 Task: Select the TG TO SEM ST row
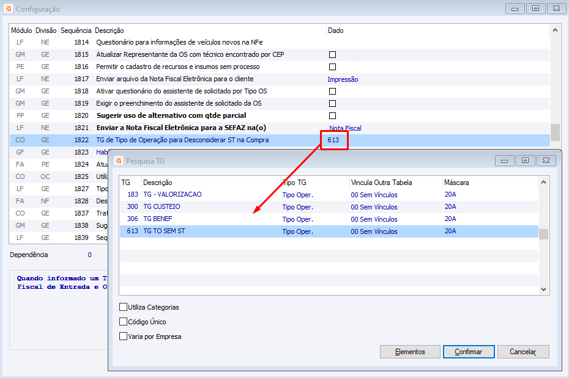[x=329, y=231]
